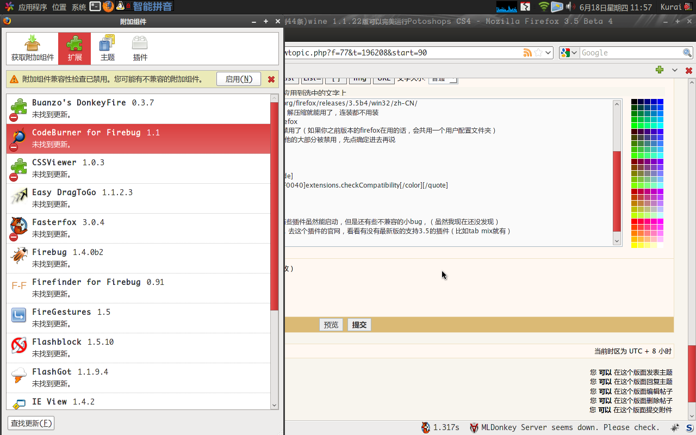The image size is (696, 435).
Task: Click the Firebug bug icon
Action: tap(19, 257)
